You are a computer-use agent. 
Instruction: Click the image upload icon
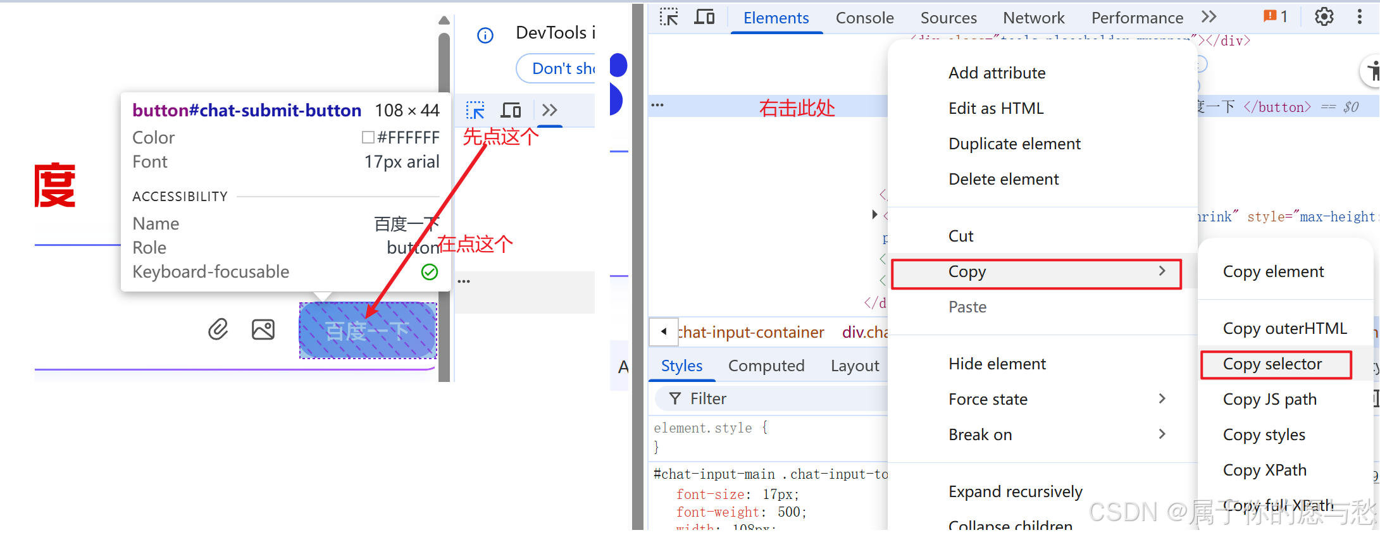pyautogui.click(x=263, y=329)
